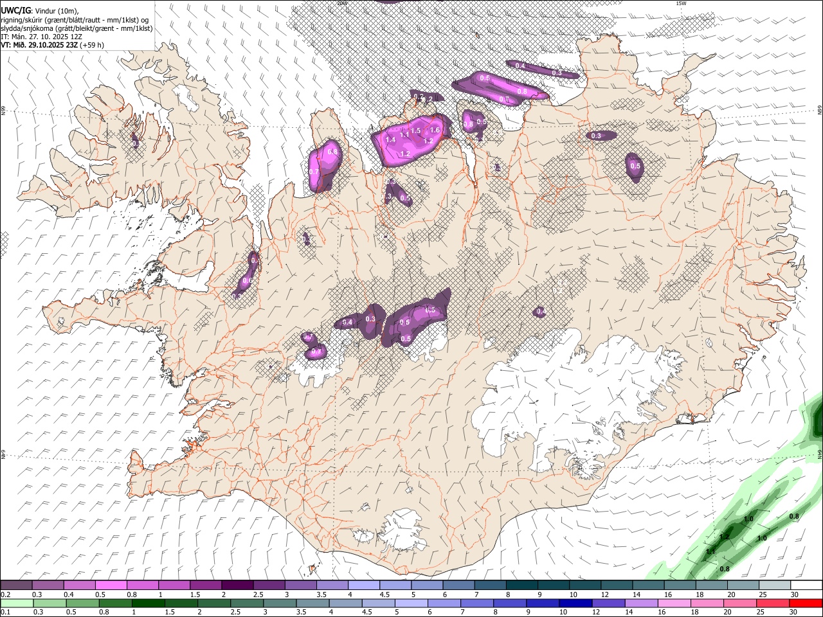Select the lower legend swatch between 2.5 and 3
Screen dimensions: 823x617
247,603
